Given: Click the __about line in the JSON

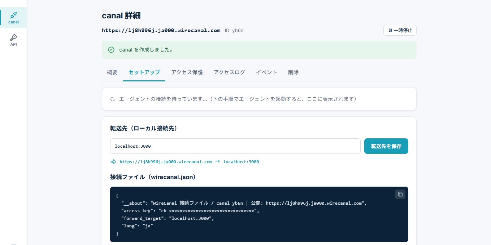Looking at the screenshot, I should click(244, 203).
